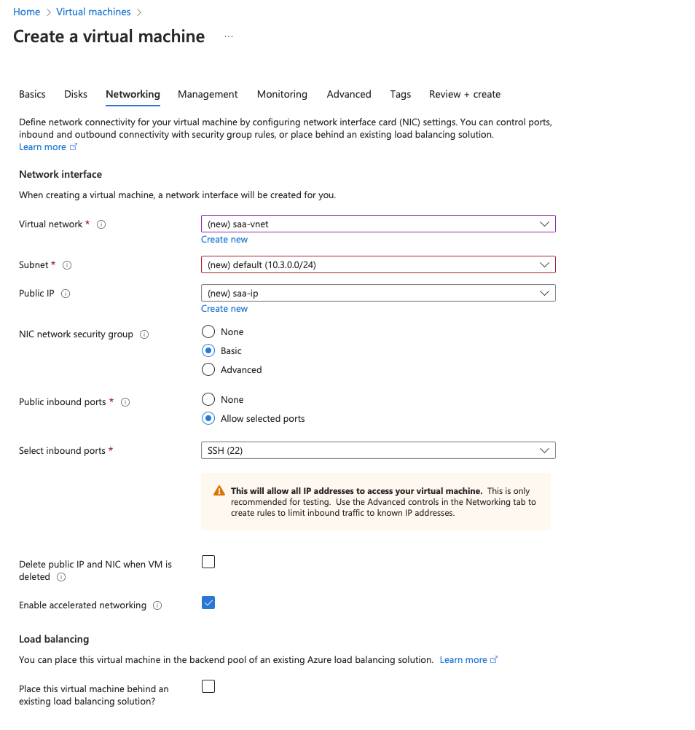Click Create new under Public IP

(x=224, y=308)
